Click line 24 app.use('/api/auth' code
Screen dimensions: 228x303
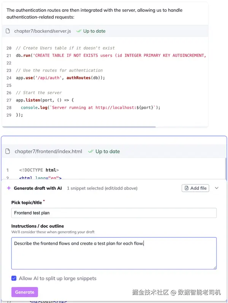[60, 78]
